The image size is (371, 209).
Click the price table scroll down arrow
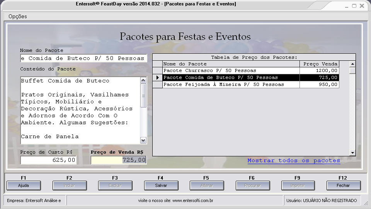click(352, 153)
